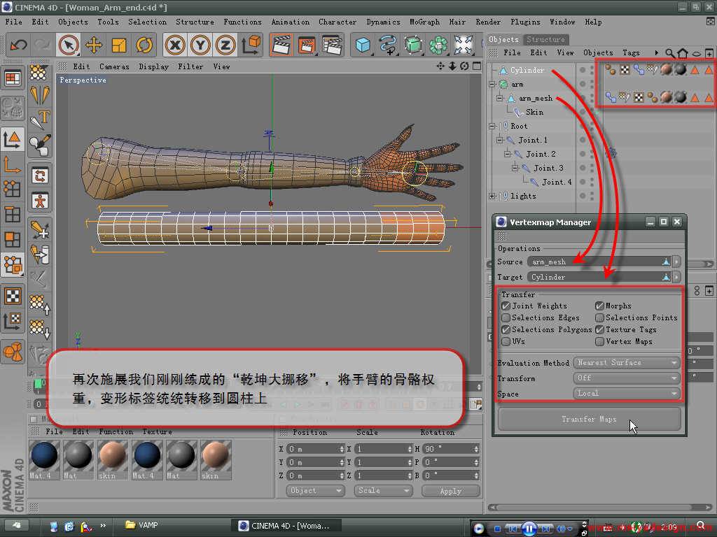This screenshot has height=537, width=717.
Task: Open the Space dropdown set to Local
Action: 627,394
